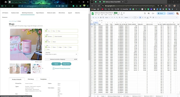Open Chrome extensions puzzle icon
180x97 pixels.
170,6
